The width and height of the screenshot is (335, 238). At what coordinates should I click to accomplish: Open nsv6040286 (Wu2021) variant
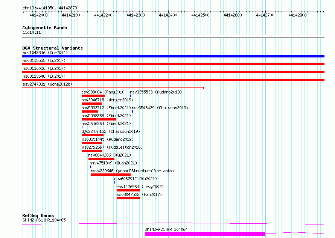point(110,155)
